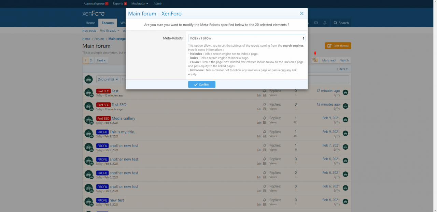Open the "Feb 7, 2021" last-post date link
The height and width of the screenshot is (212, 437).
point(331,145)
